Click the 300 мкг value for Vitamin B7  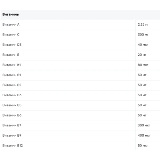(x=144, y=125)
